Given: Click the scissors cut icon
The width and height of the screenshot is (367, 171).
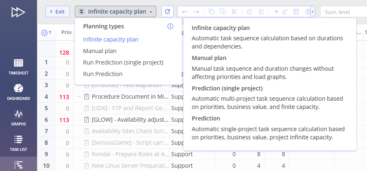Looking at the screenshot, I should [235, 12].
